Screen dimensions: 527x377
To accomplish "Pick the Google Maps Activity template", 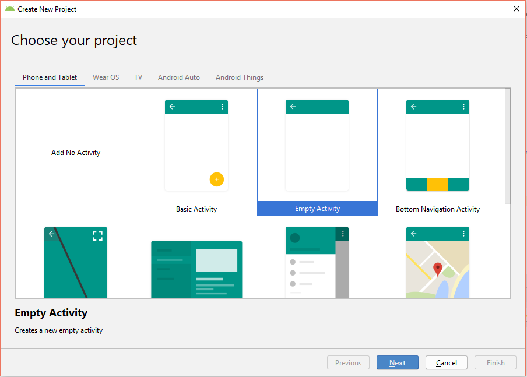I will pyautogui.click(x=438, y=262).
